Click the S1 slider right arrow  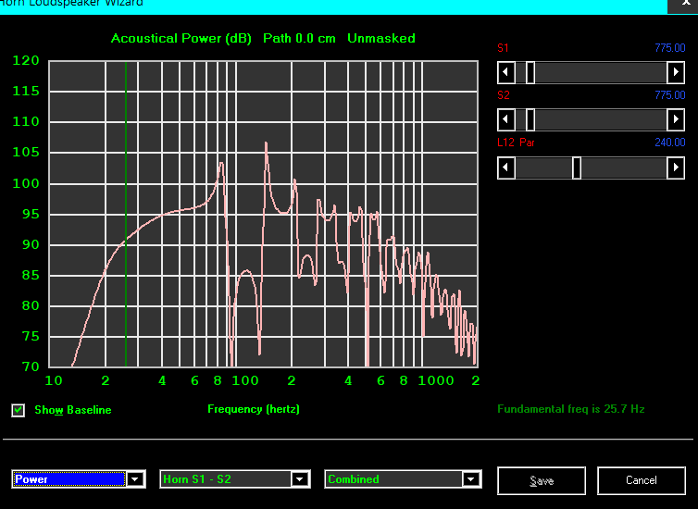point(676,72)
